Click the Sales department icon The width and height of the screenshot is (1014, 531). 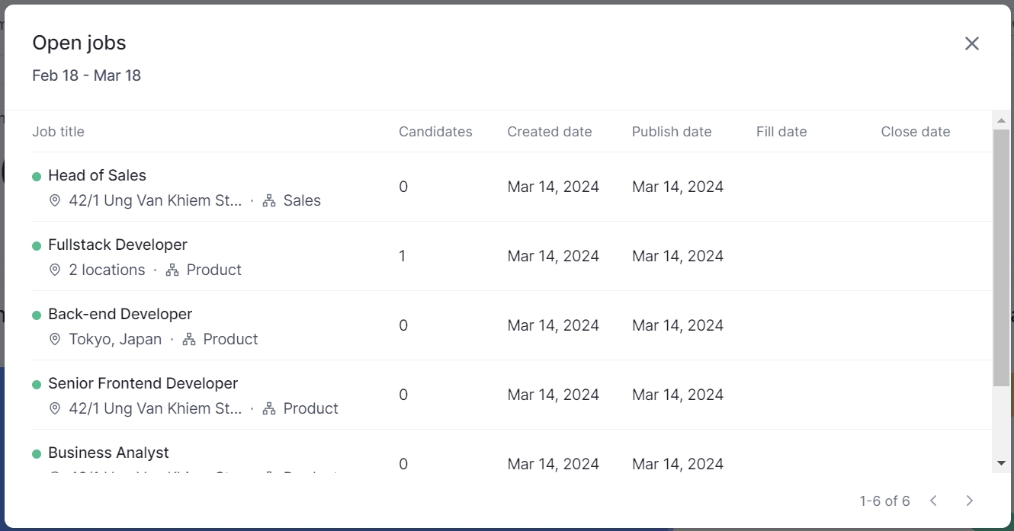pos(269,200)
